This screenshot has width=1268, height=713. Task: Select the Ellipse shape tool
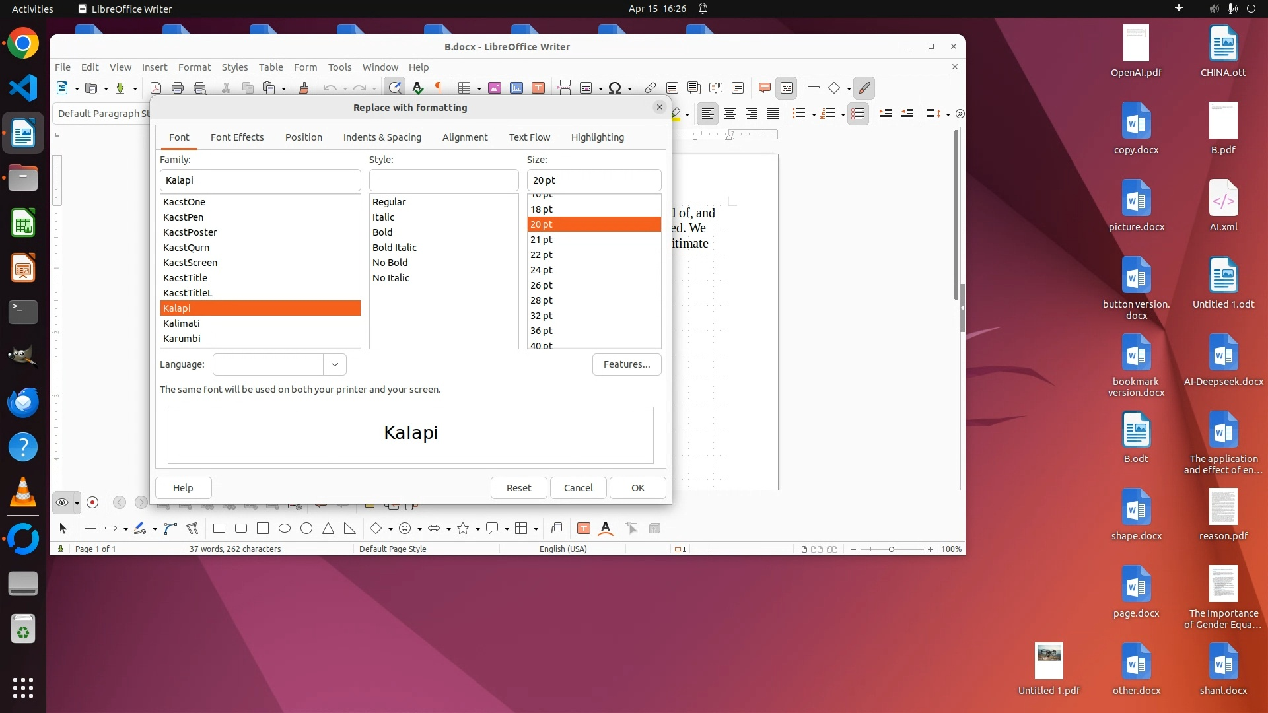click(285, 528)
